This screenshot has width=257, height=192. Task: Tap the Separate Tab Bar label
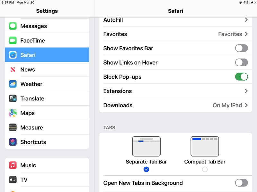(146, 162)
